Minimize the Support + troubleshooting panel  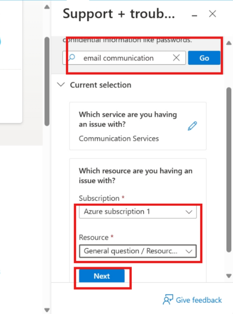[194, 15]
